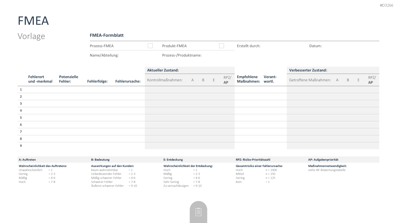Click the Fehlerfolge column header
This screenshot has width=397, height=223.
point(97,81)
